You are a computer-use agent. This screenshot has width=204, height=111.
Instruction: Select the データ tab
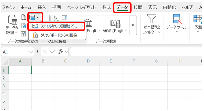click(122, 8)
